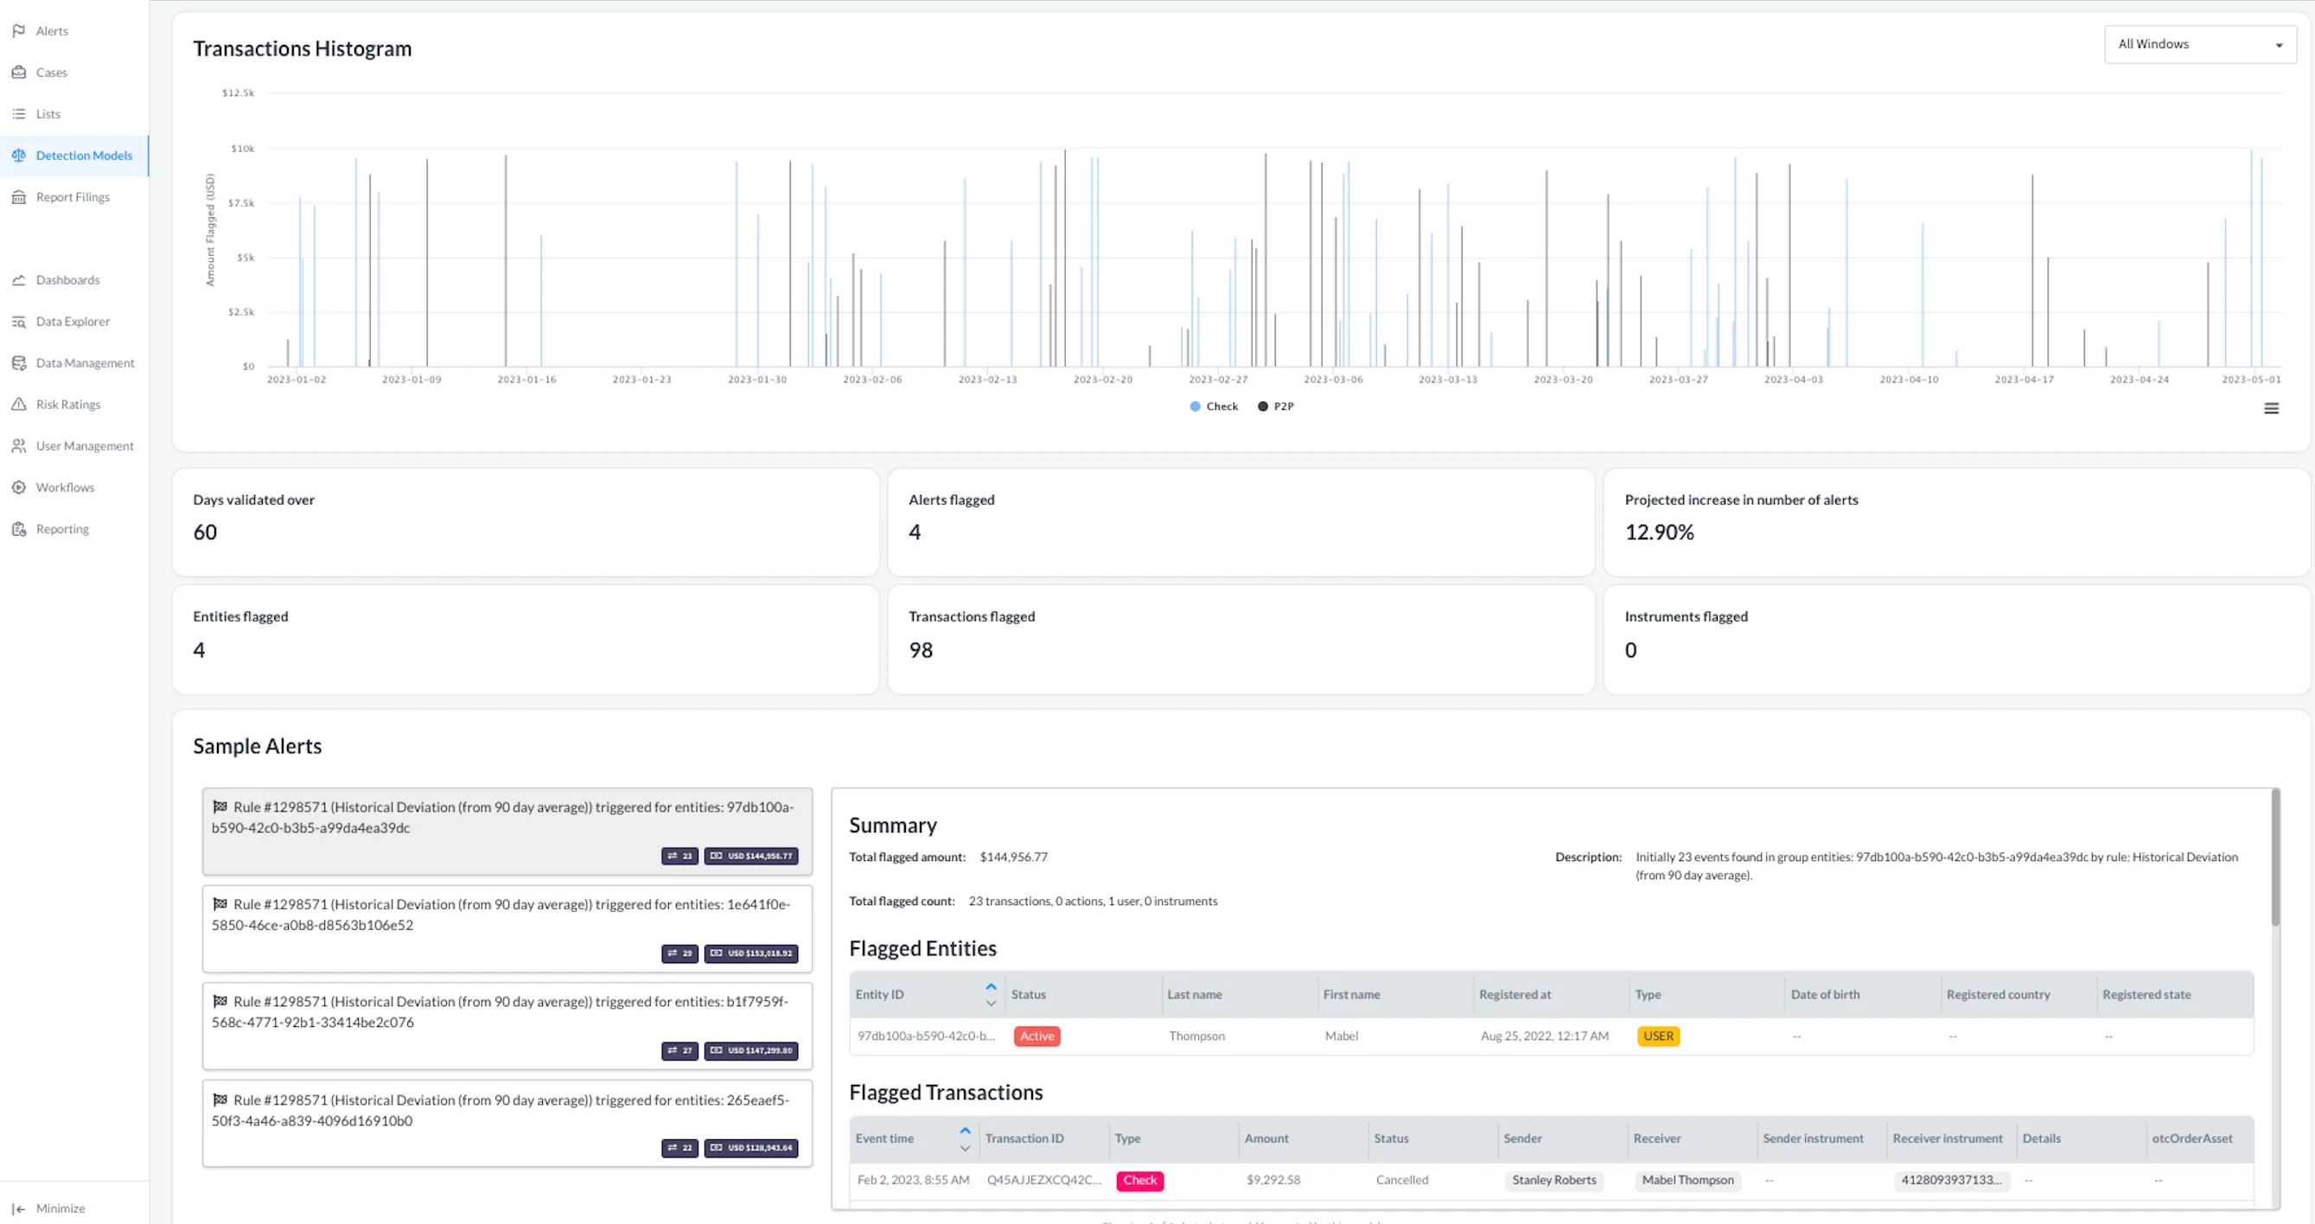Click the Minimize sidebar button
Viewport: 2315px width, 1224px height.
(50, 1208)
